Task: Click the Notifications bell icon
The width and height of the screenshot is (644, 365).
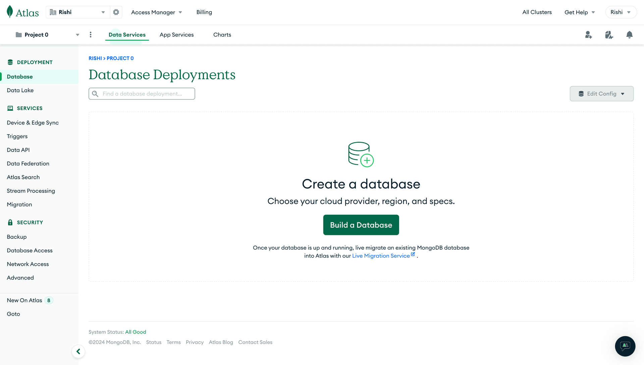Action: tap(629, 35)
